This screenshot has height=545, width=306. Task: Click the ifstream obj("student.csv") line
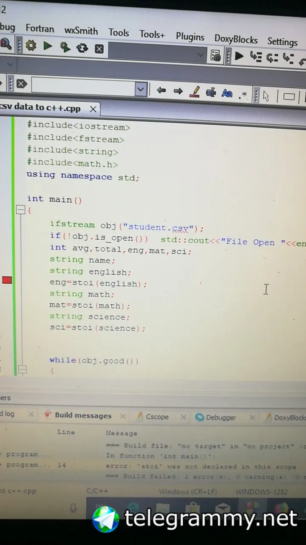[x=127, y=226]
